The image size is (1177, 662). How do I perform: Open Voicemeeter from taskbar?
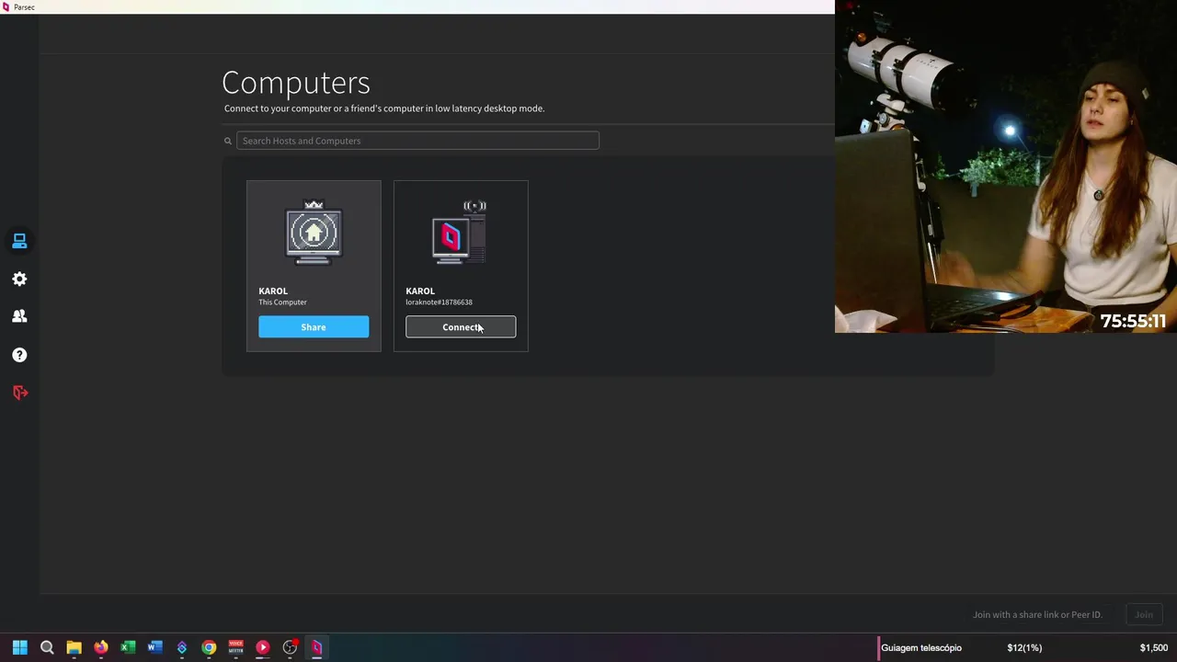pyautogui.click(x=235, y=647)
